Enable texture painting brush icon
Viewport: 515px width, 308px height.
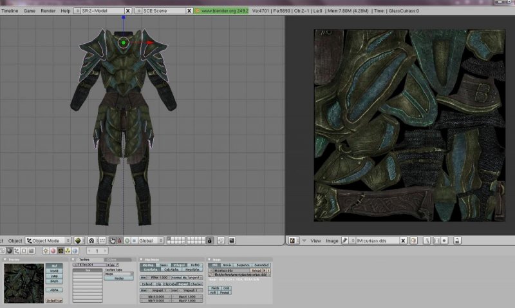pyautogui.click(x=427, y=240)
